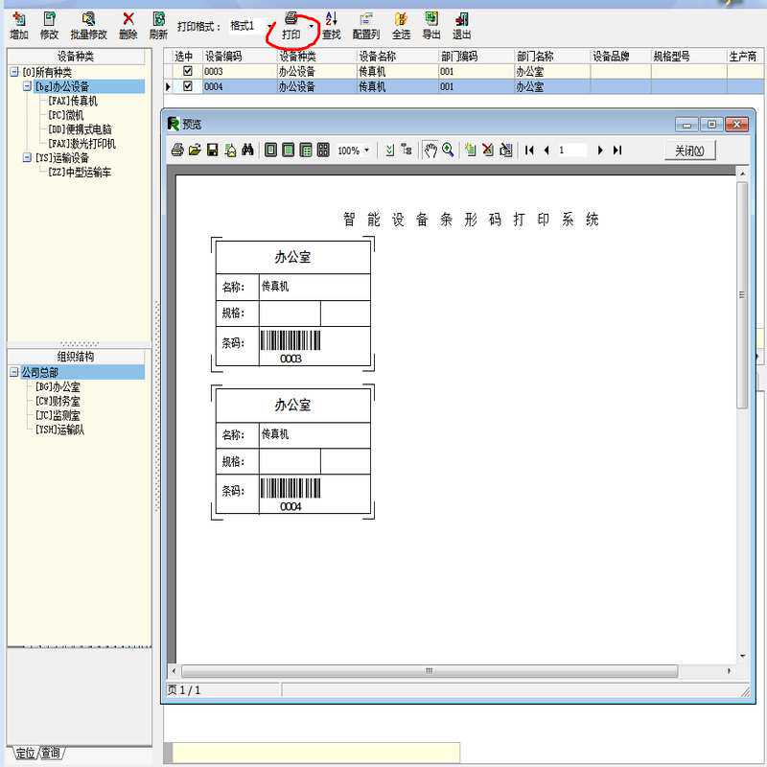Click the save floppy icon in preview toolbar
The image size is (767, 767).
coord(212,151)
